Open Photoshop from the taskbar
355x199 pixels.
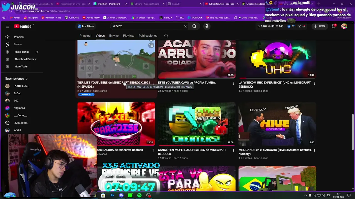pyautogui.click(x=112, y=195)
